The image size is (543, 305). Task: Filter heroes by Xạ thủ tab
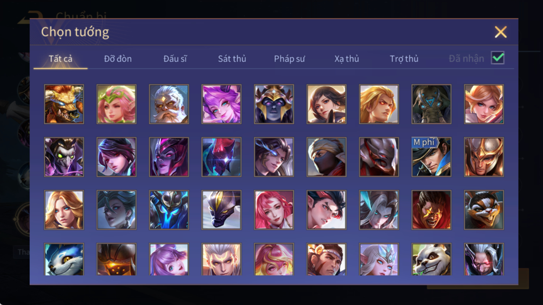click(347, 59)
